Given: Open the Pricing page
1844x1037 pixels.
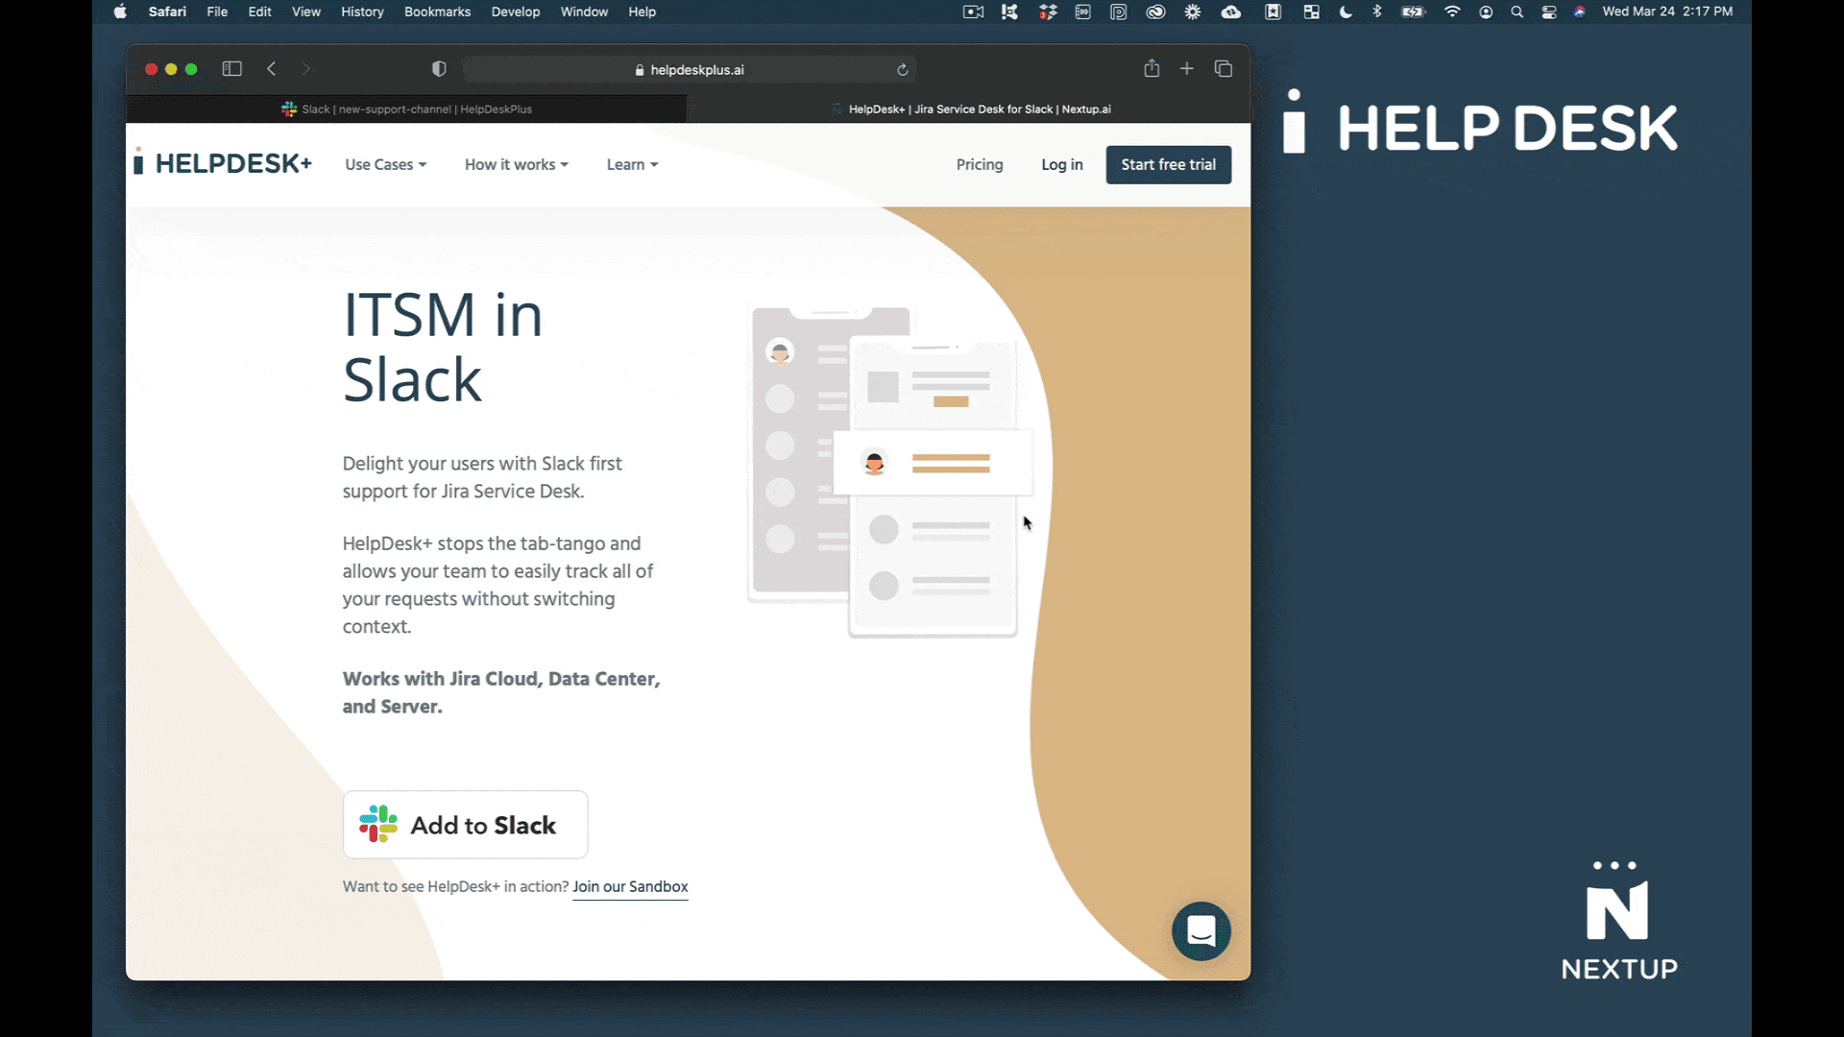Looking at the screenshot, I should point(980,164).
